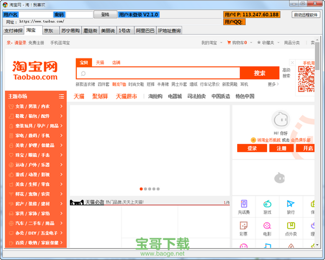The height and width of the screenshot is (260, 325).
Task: Open the 电影 movie icon
Action: [267, 225]
